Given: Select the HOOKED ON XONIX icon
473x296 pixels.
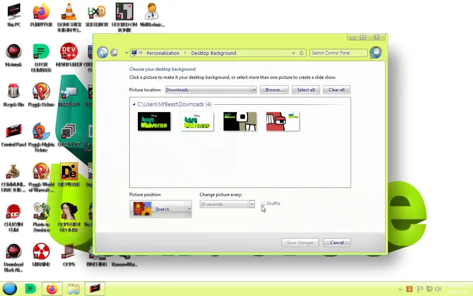Looking at the screenshot, I should pos(124,17).
